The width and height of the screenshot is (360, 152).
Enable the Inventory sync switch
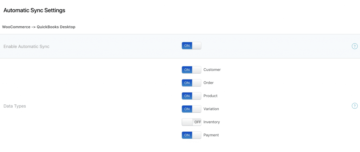pos(192,122)
